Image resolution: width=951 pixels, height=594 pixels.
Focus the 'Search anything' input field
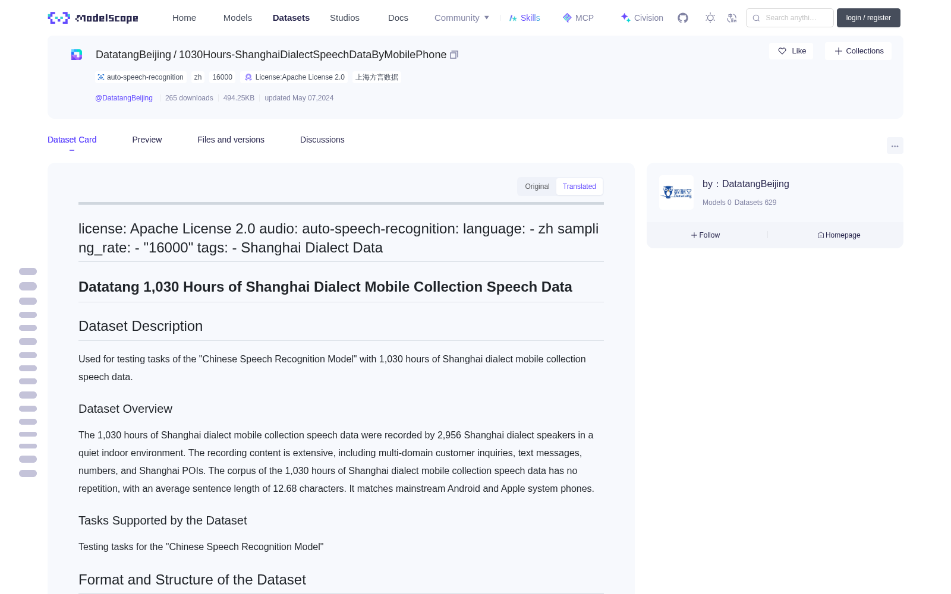(790, 18)
